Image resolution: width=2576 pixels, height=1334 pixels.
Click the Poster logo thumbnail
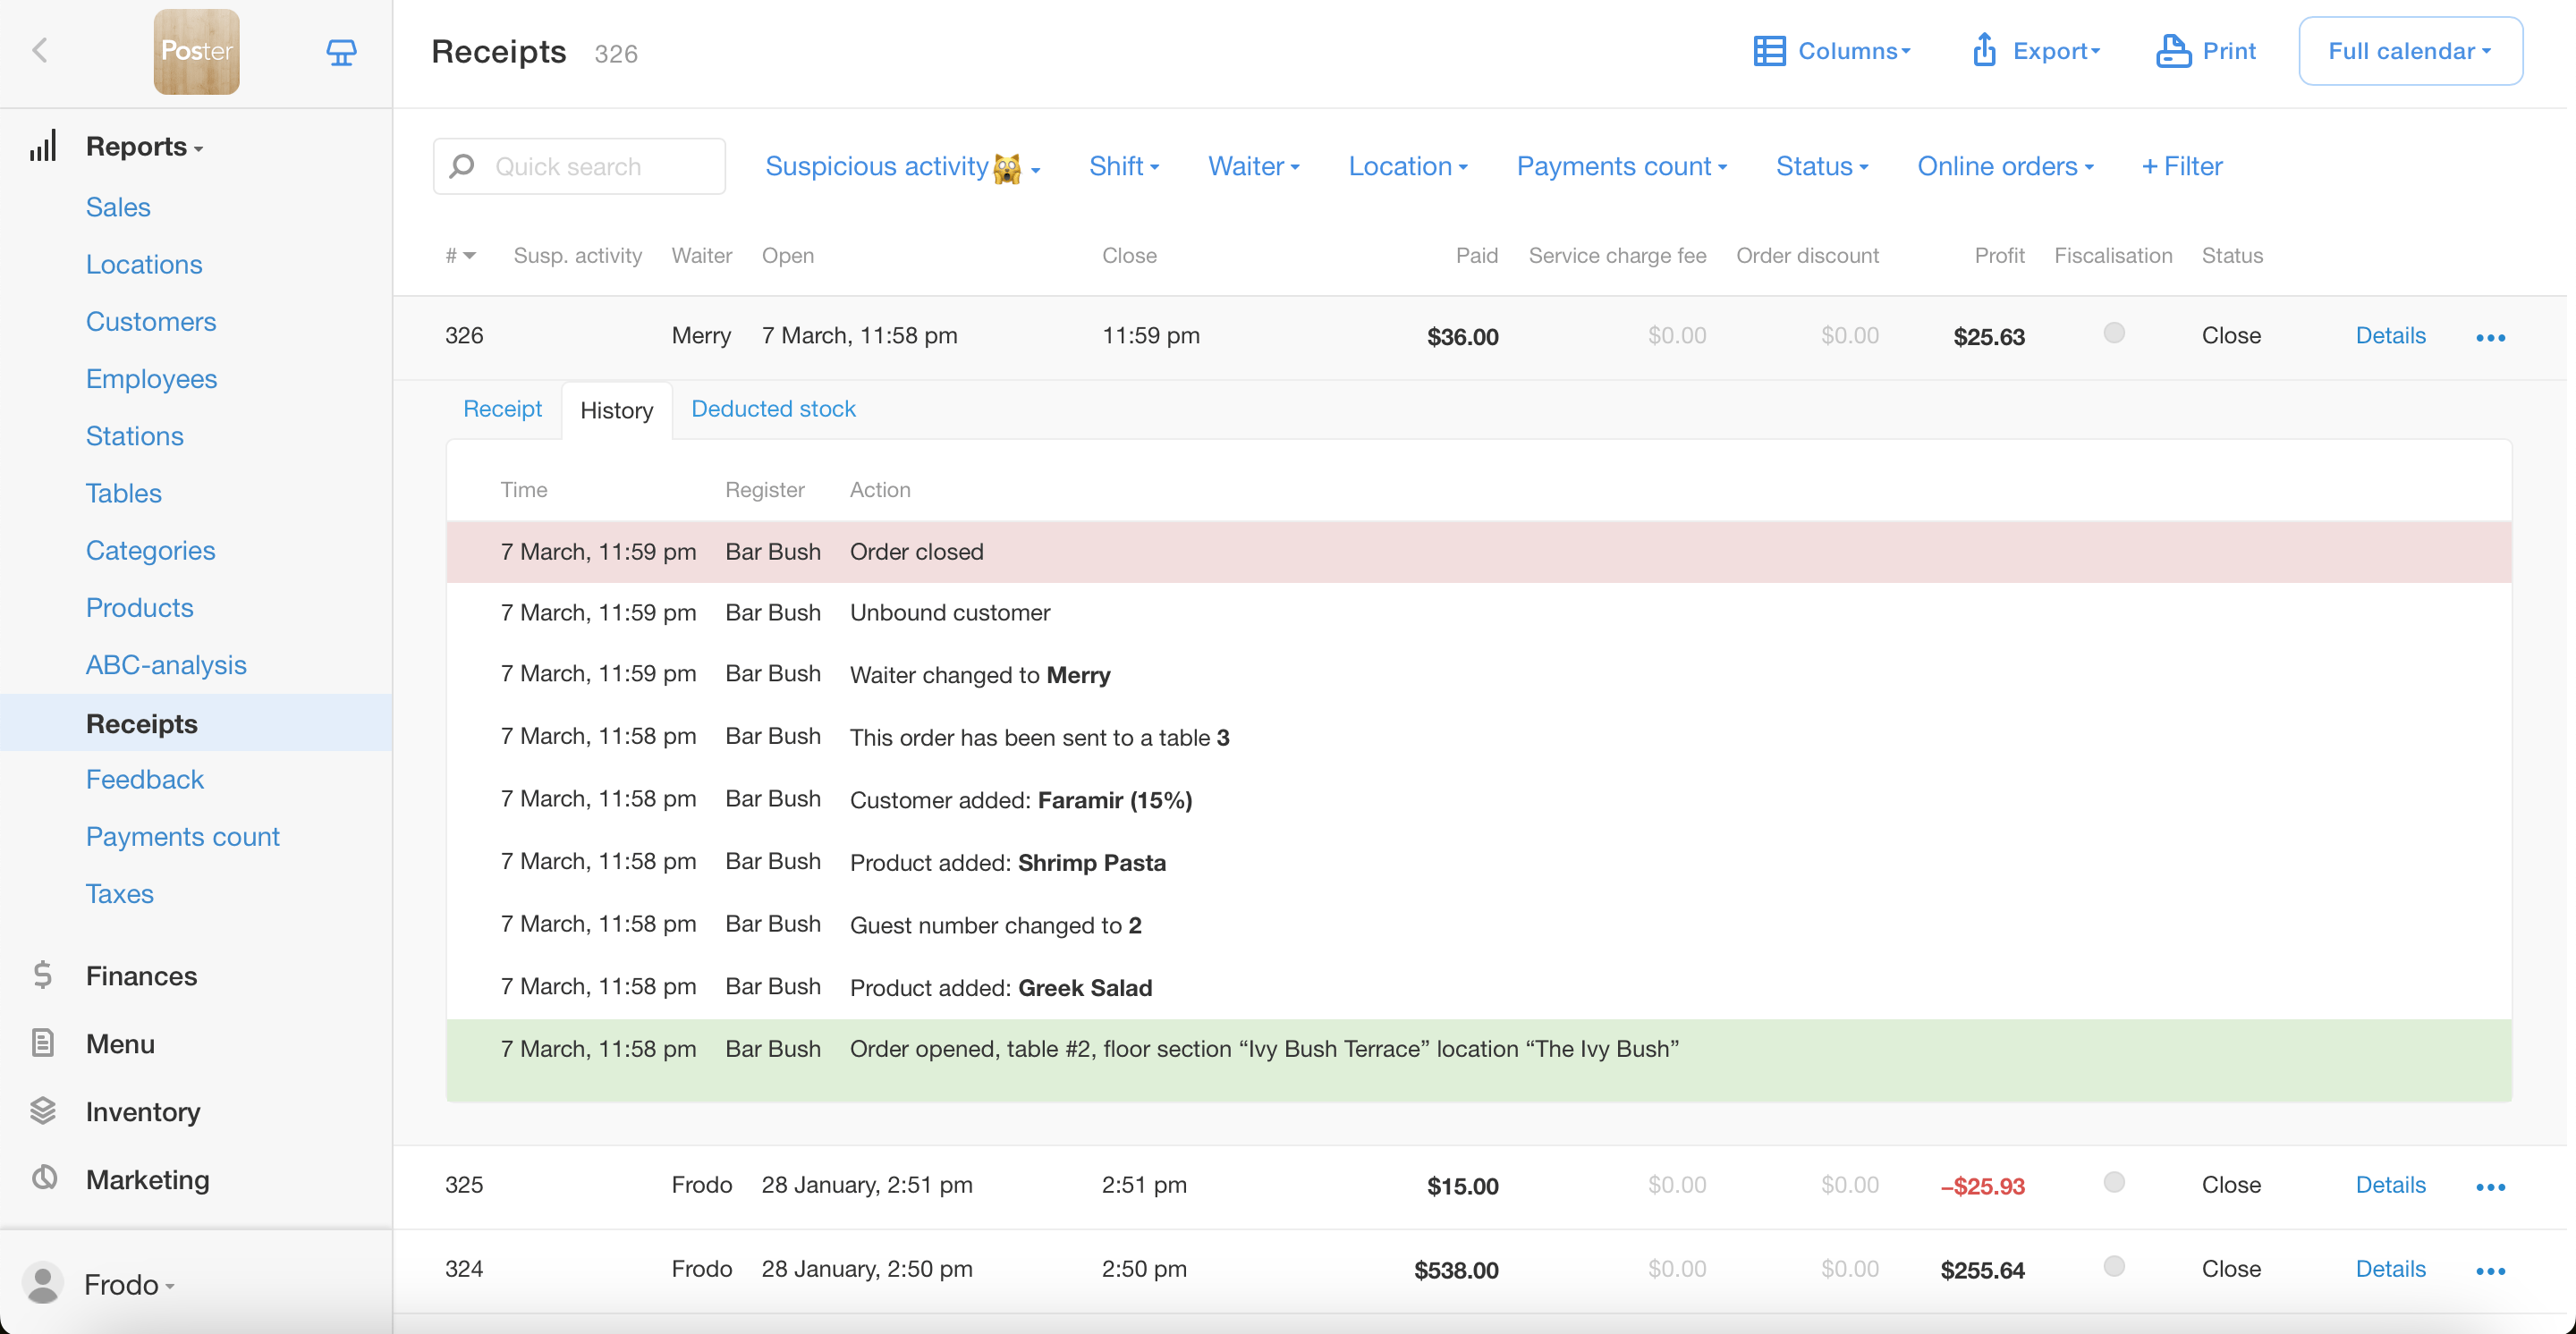[x=196, y=52]
